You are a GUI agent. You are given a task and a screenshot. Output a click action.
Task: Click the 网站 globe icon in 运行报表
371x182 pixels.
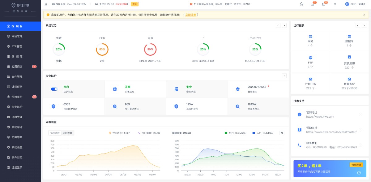[310, 37]
